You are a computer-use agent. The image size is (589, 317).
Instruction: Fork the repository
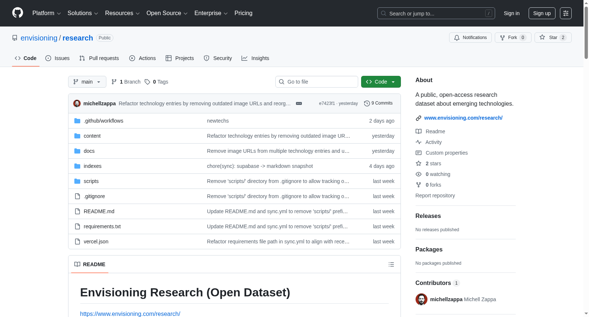(513, 38)
